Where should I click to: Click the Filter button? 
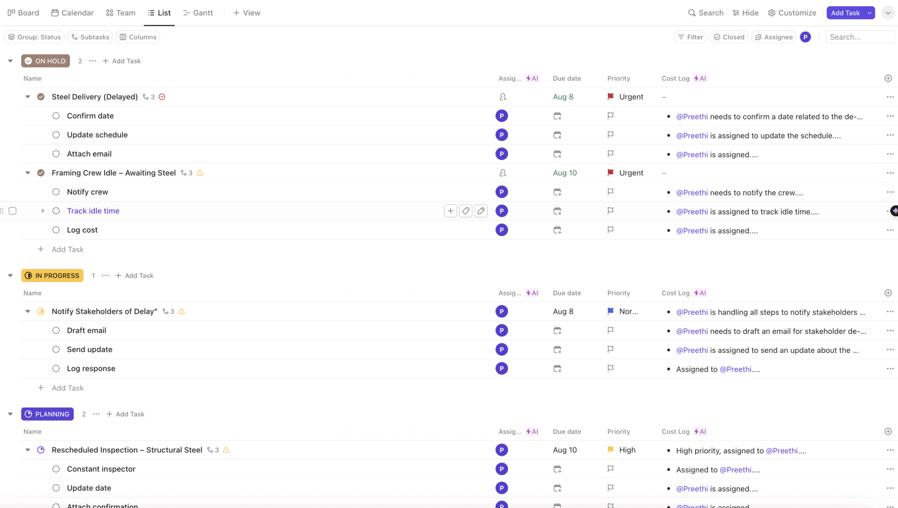[x=690, y=37]
